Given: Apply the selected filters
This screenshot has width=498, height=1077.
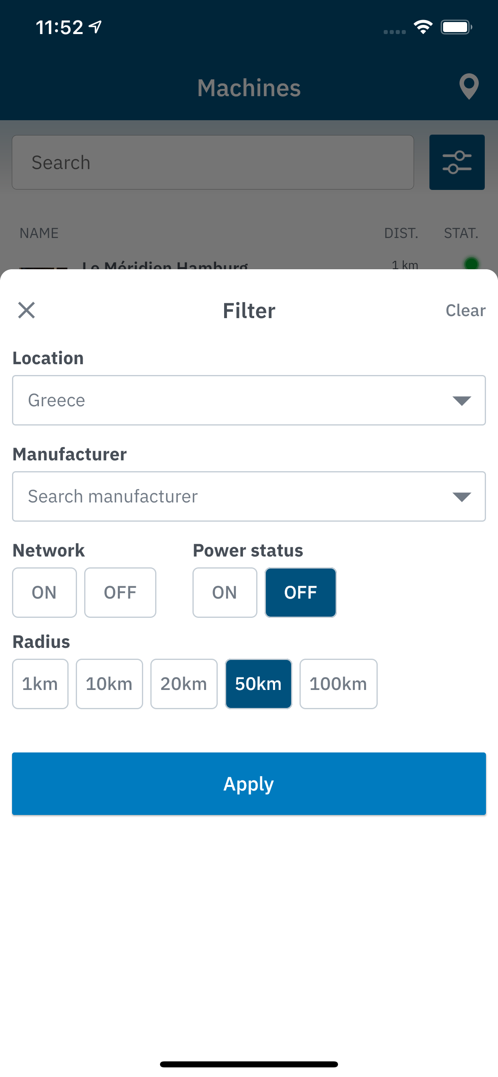Looking at the screenshot, I should tap(249, 784).
